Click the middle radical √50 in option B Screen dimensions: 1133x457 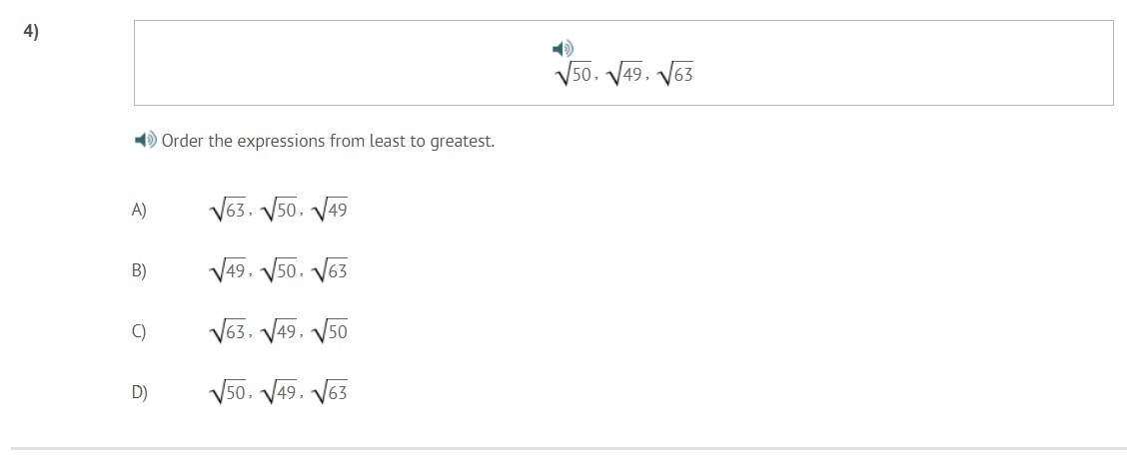click(x=278, y=271)
